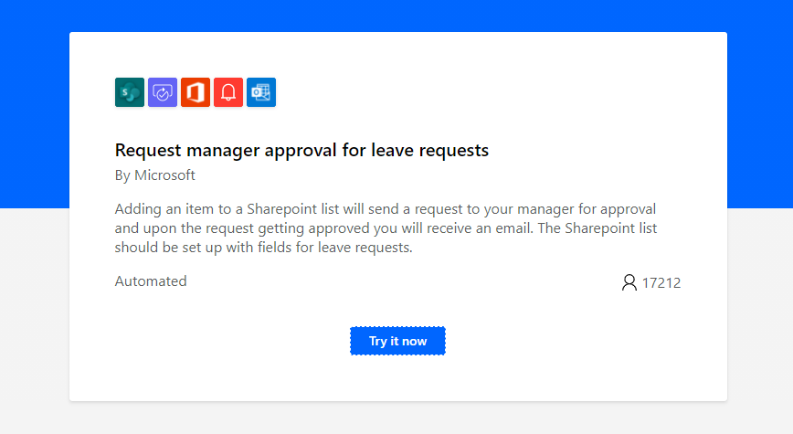Click the By Microsoft publisher text
Viewport: 793px width, 434px height.
coord(154,175)
